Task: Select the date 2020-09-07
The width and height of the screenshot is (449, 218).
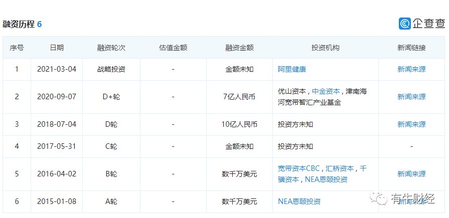Action: pyautogui.click(x=57, y=97)
